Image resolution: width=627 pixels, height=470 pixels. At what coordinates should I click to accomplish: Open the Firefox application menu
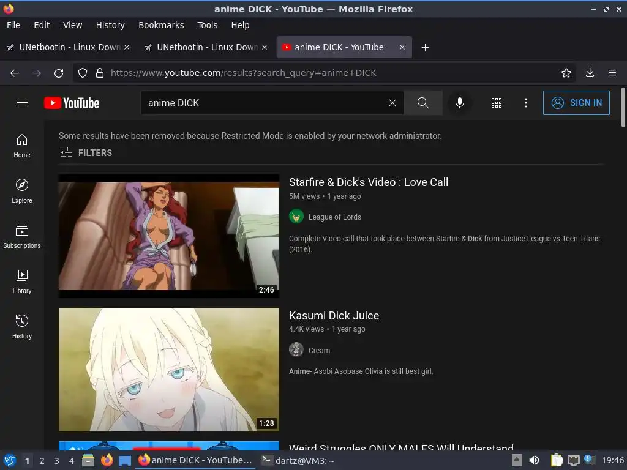[x=612, y=73]
